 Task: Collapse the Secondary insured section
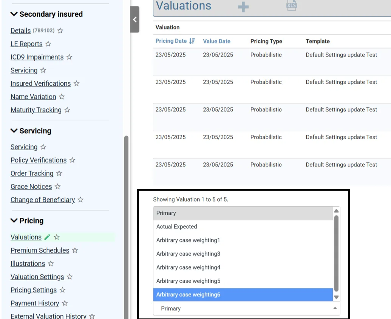pyautogui.click(x=14, y=14)
